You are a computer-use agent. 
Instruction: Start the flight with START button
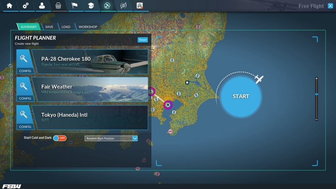click(241, 96)
